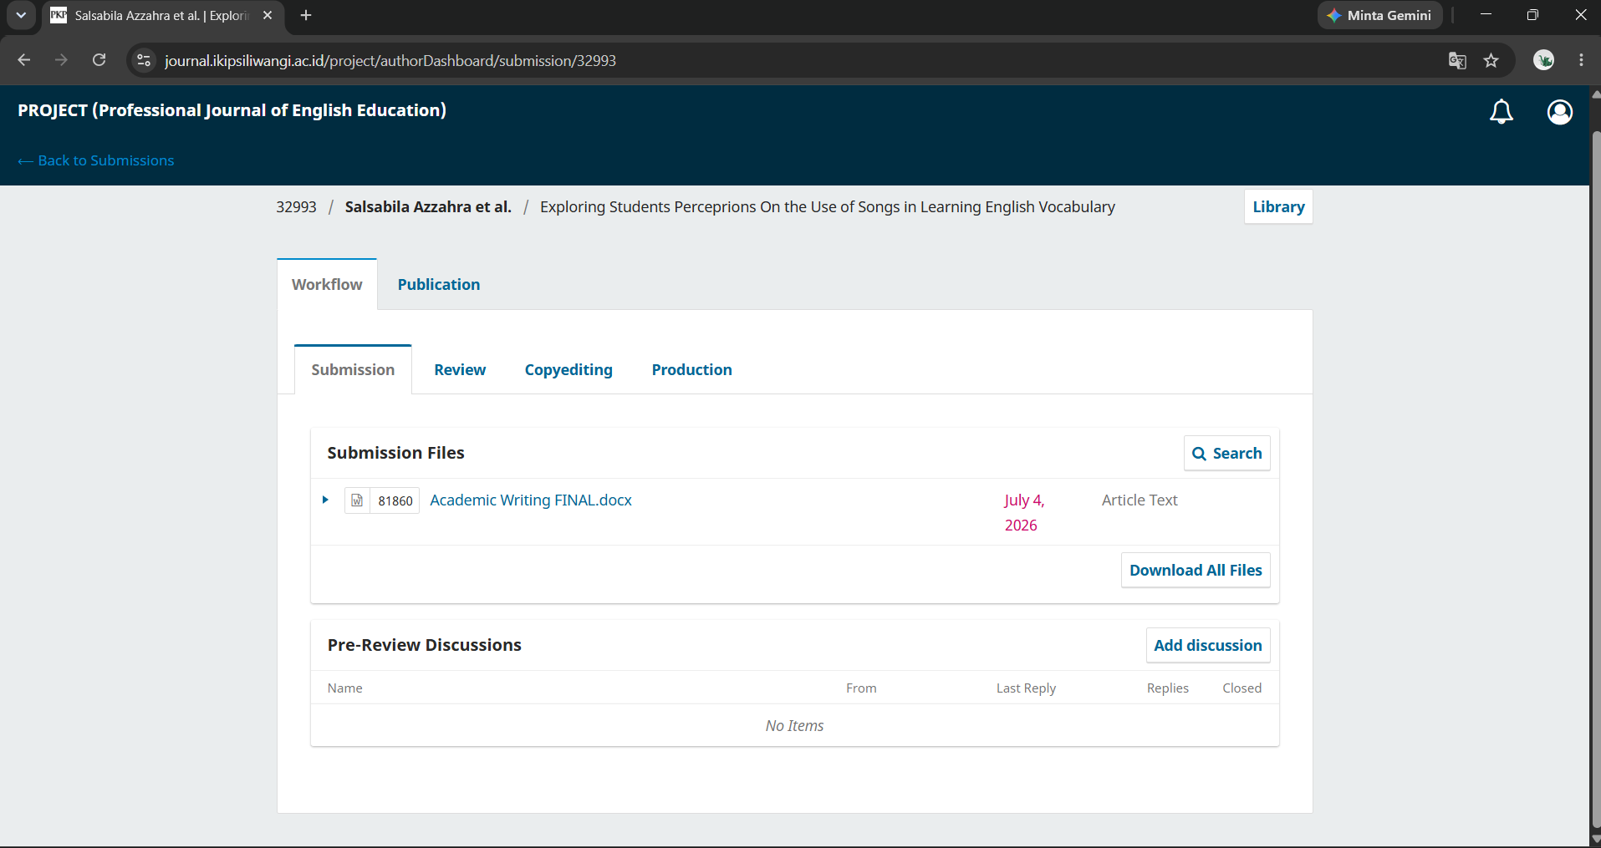1601x848 pixels.
Task: Click the July 4, 2026 date
Action: tap(1025, 512)
